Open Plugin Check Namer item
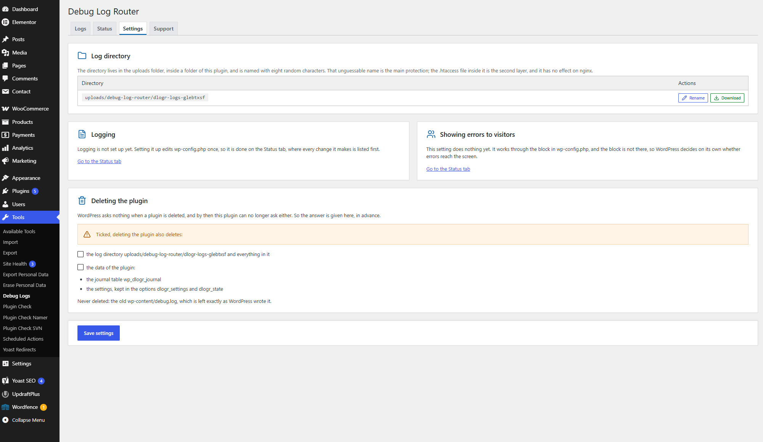The height and width of the screenshot is (442, 763). pyautogui.click(x=25, y=317)
